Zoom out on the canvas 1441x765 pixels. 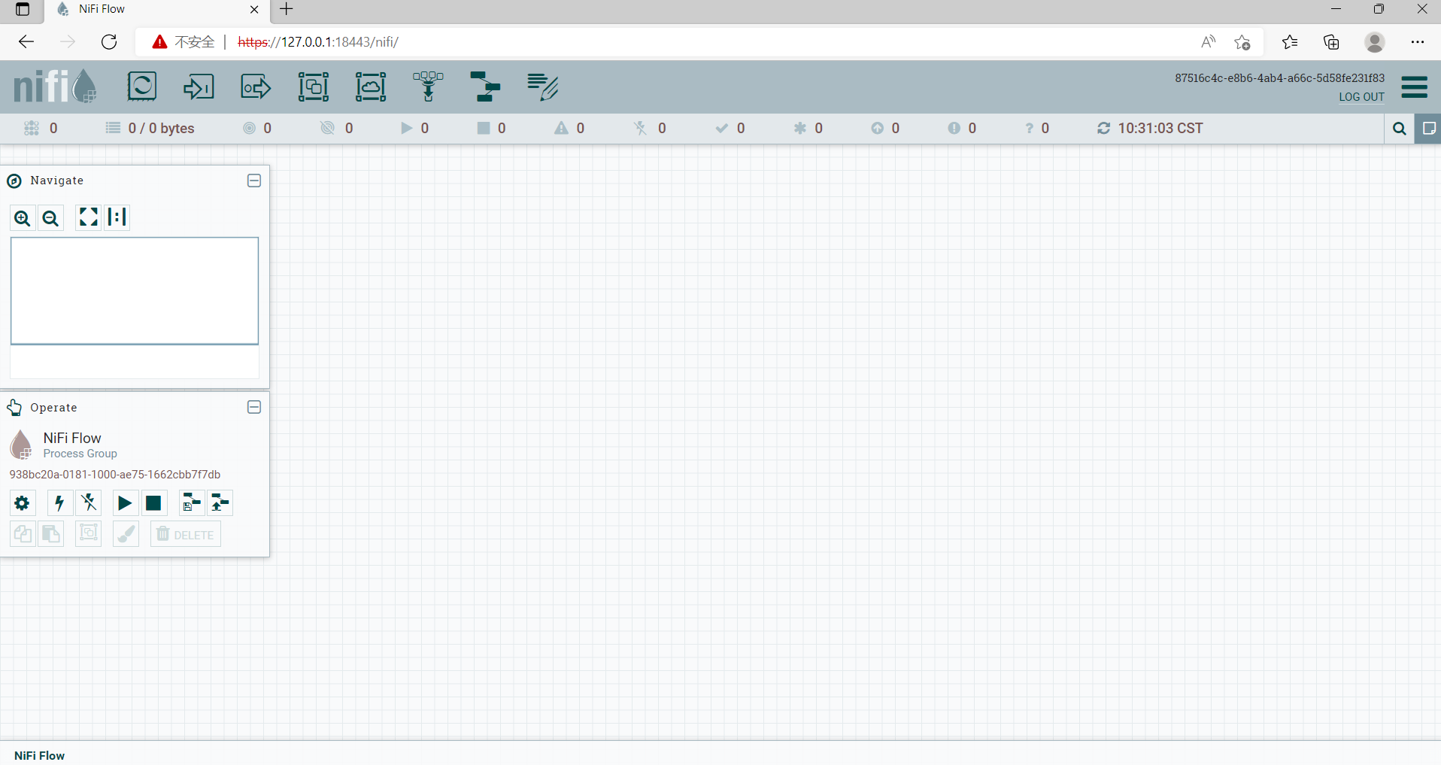click(50, 218)
